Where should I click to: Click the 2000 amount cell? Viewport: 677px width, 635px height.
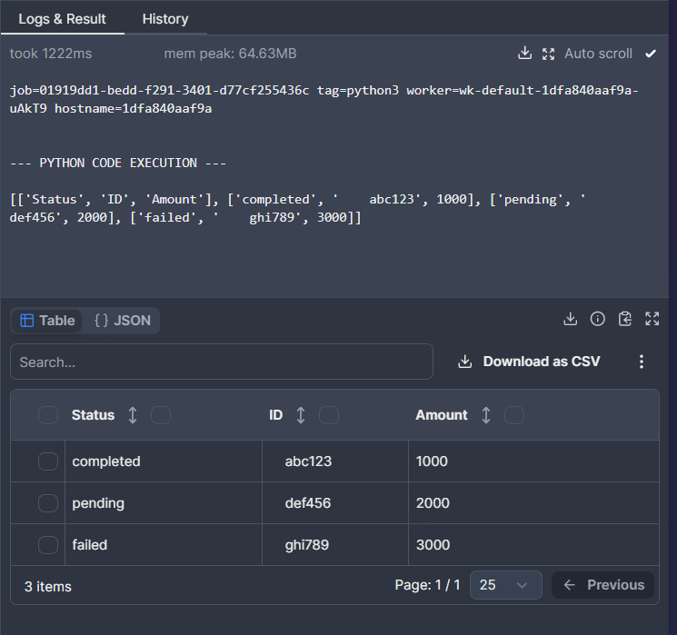[533, 503]
